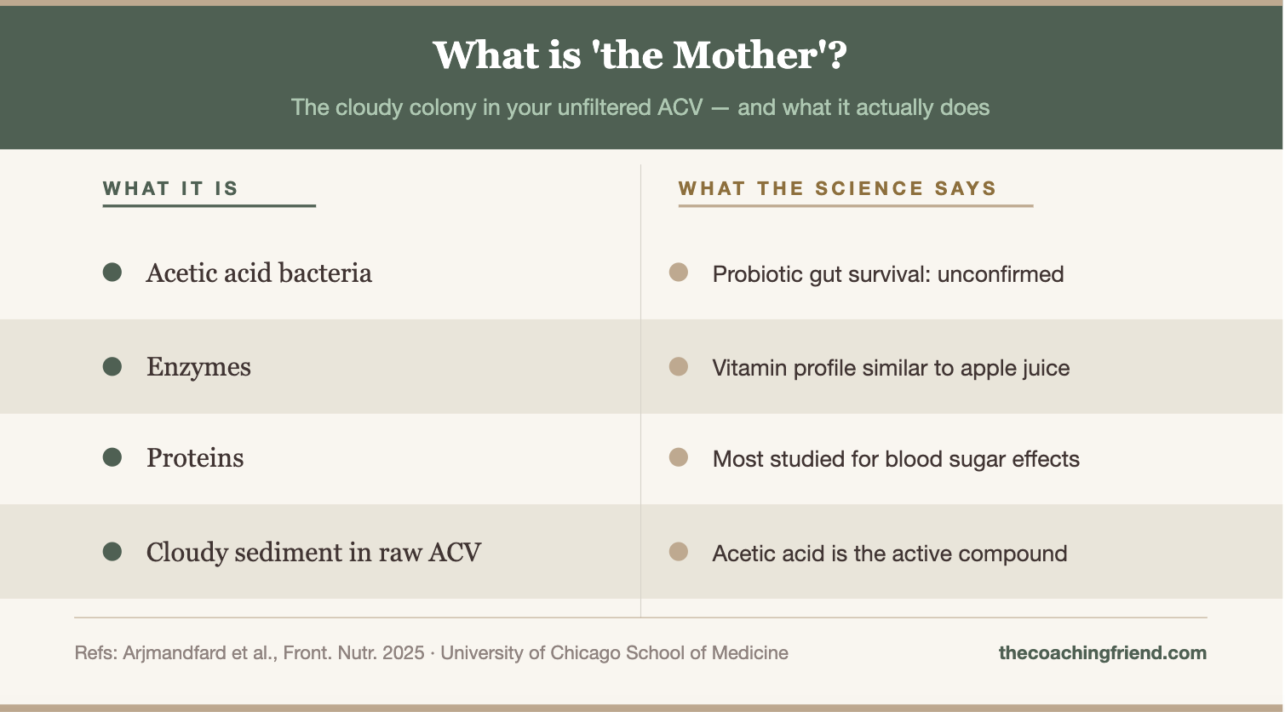Click the What is 'the Mother'? title
This screenshot has height=712, width=1285.
coord(640,56)
